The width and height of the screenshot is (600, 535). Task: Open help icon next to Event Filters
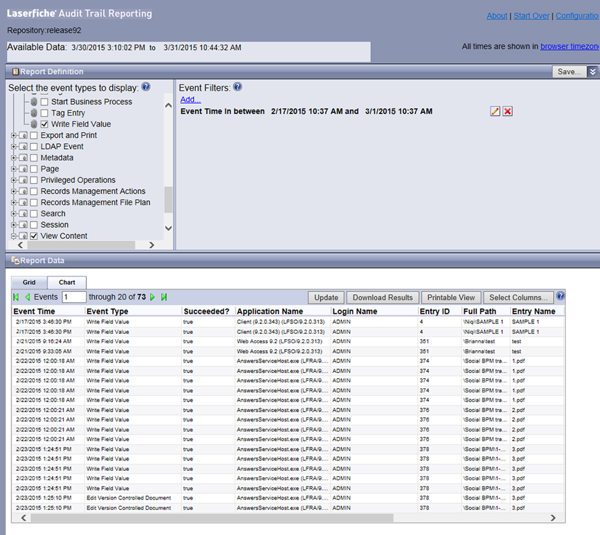click(238, 87)
